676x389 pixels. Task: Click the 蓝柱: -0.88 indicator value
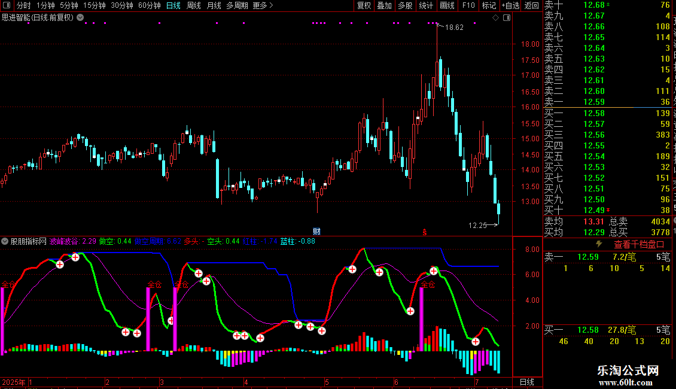pyautogui.click(x=297, y=241)
